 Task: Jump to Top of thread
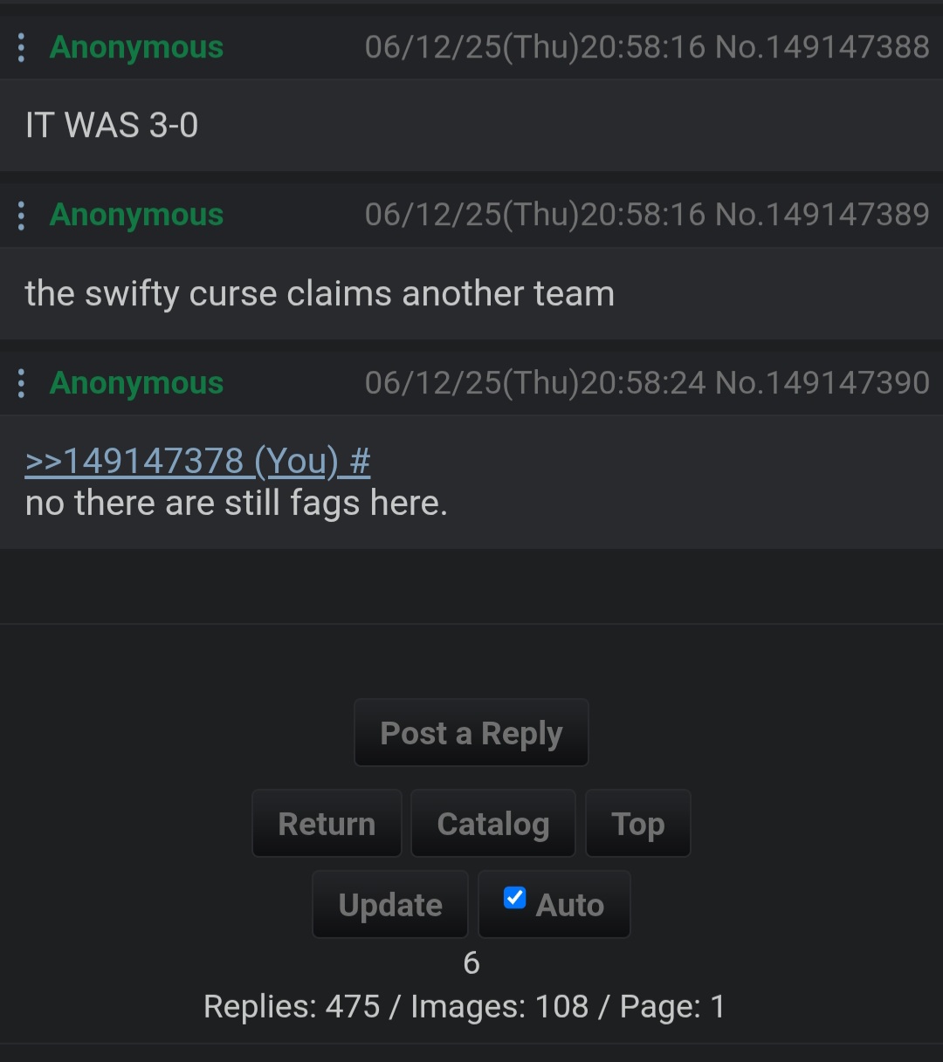pos(638,824)
